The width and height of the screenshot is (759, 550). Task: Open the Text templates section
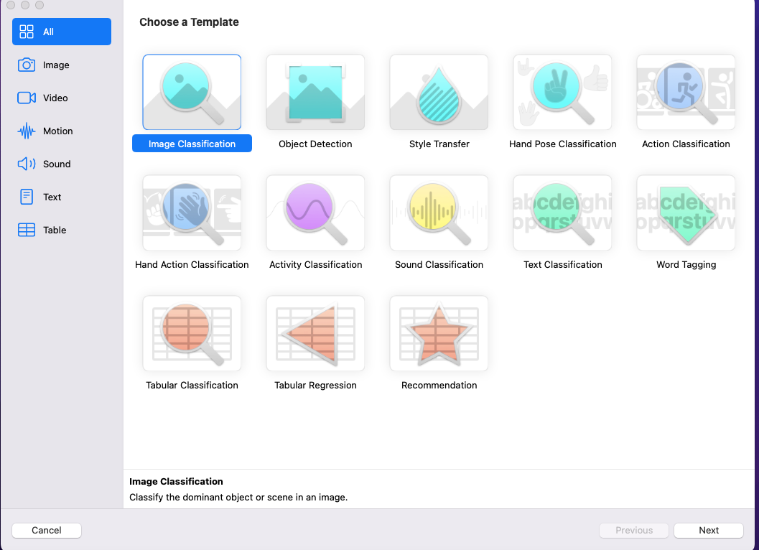click(61, 197)
